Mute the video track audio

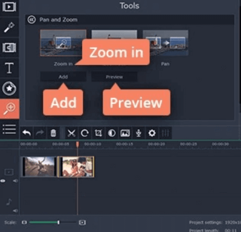15,181
